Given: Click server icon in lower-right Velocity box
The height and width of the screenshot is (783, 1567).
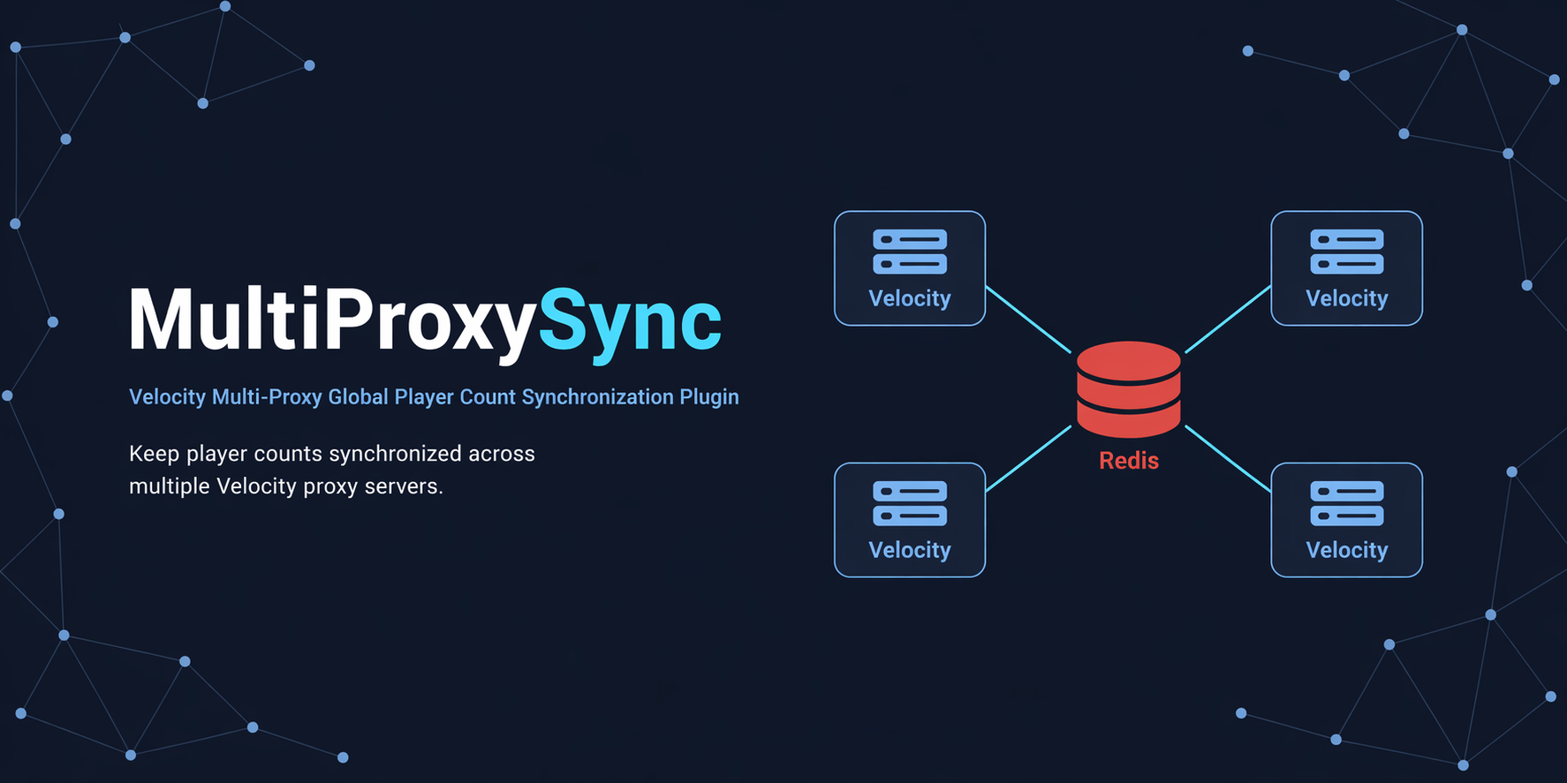Looking at the screenshot, I should [x=1346, y=503].
